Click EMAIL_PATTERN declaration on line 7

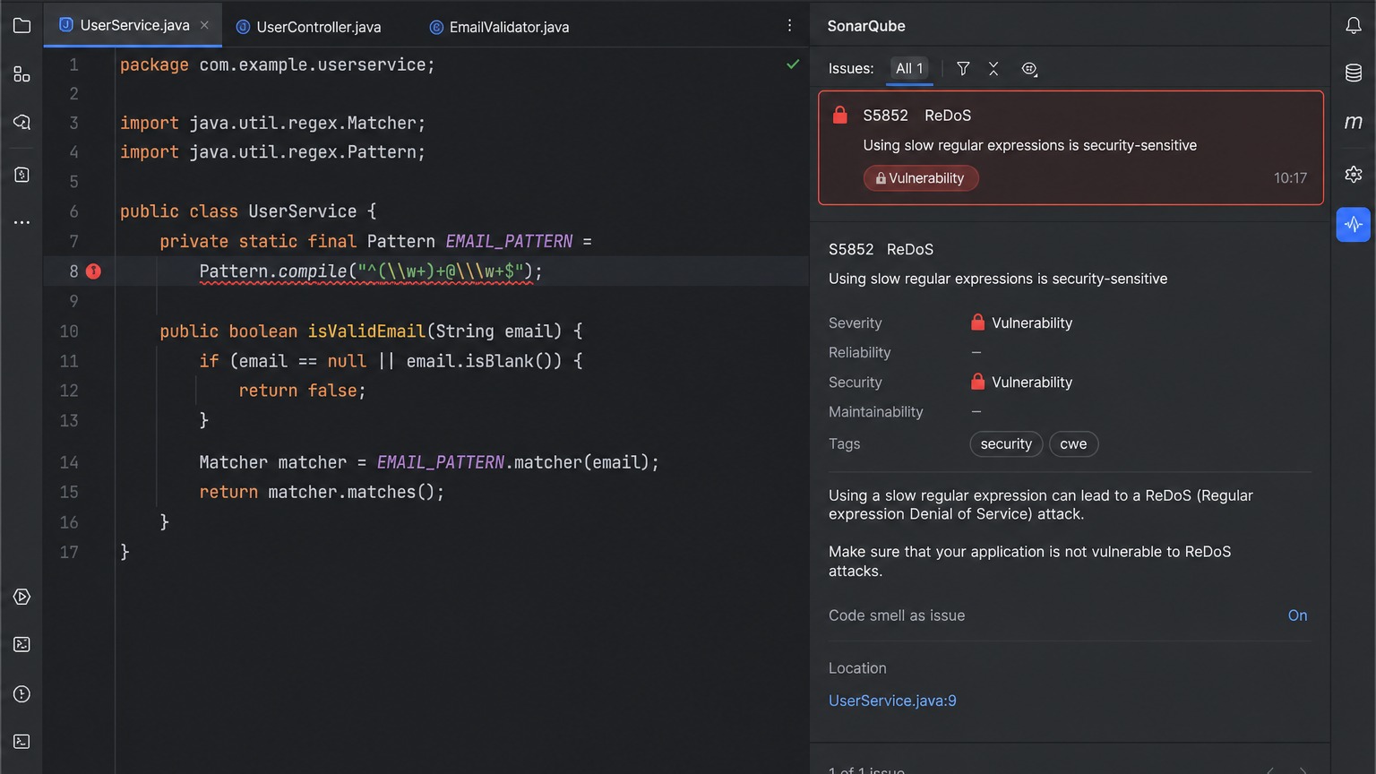[509, 242]
